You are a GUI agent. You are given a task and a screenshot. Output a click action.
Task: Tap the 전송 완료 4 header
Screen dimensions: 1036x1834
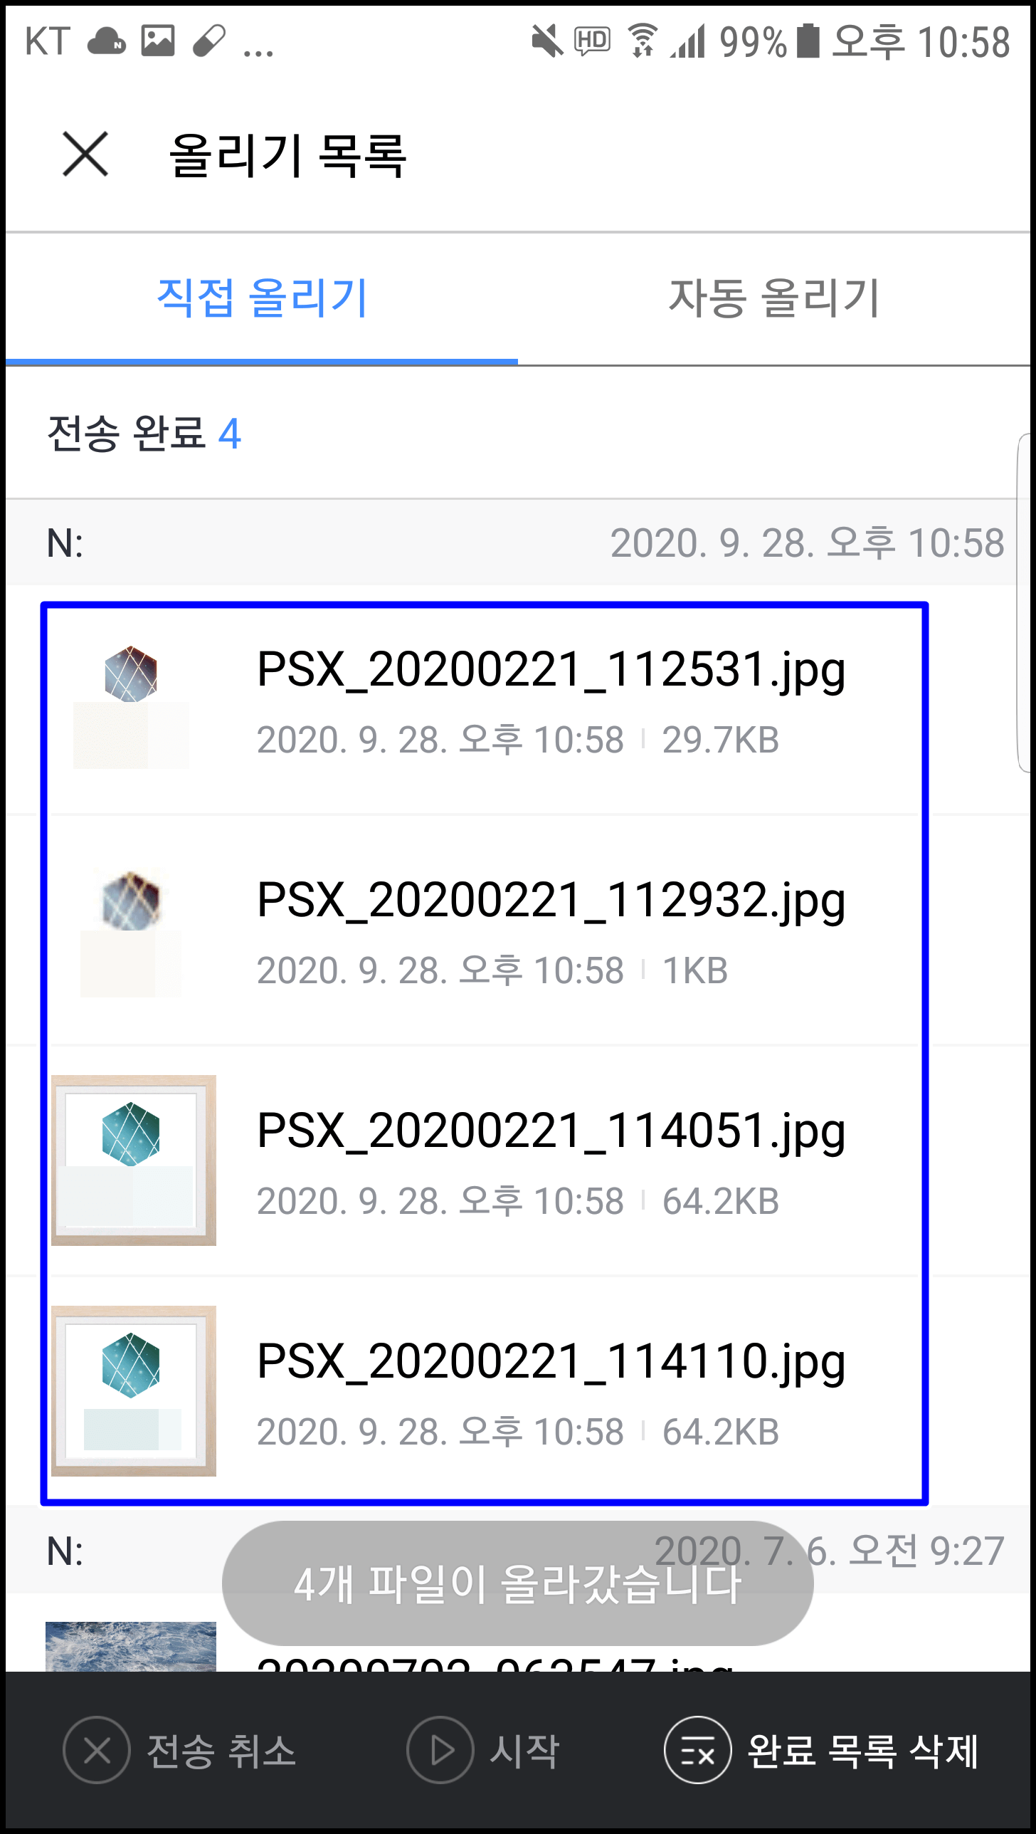(x=144, y=434)
